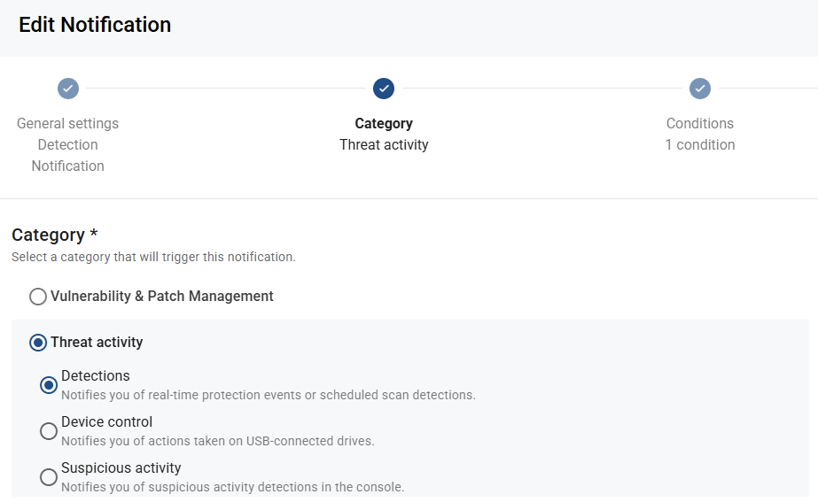
Task: Choose the Device control radio option
Action: click(49, 431)
